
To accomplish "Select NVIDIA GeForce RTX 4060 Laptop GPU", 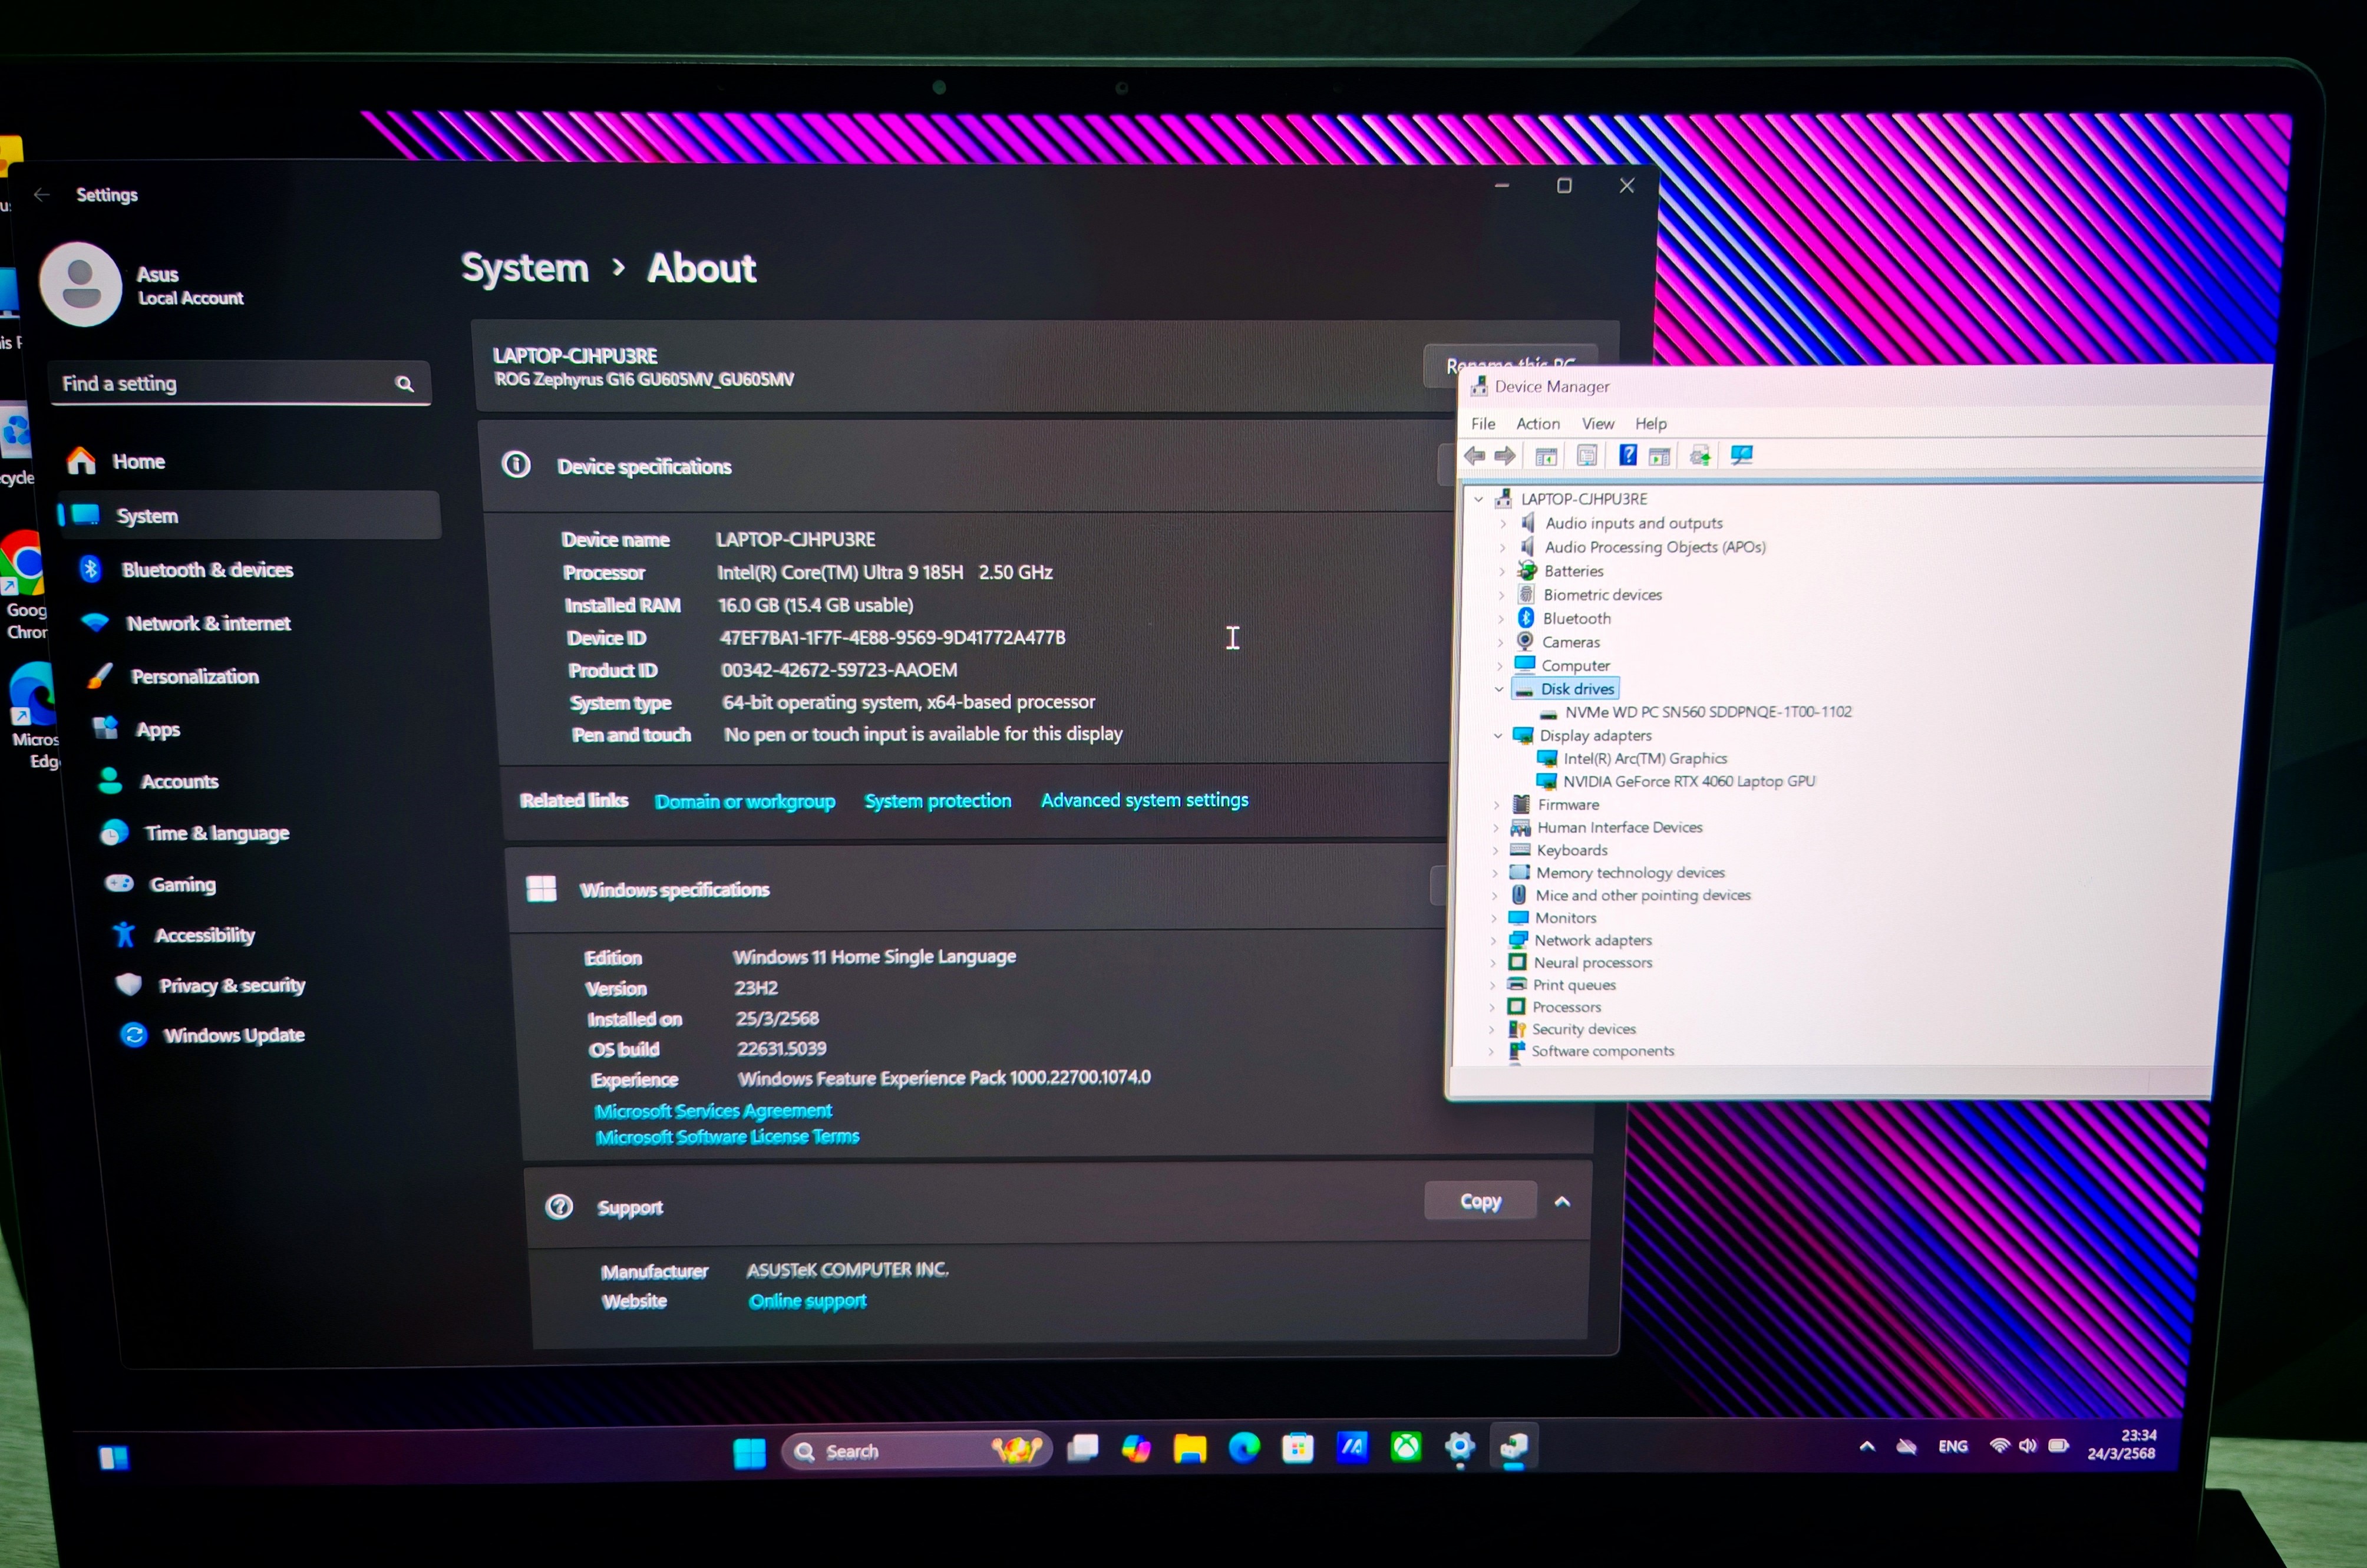I will 1688,781.
